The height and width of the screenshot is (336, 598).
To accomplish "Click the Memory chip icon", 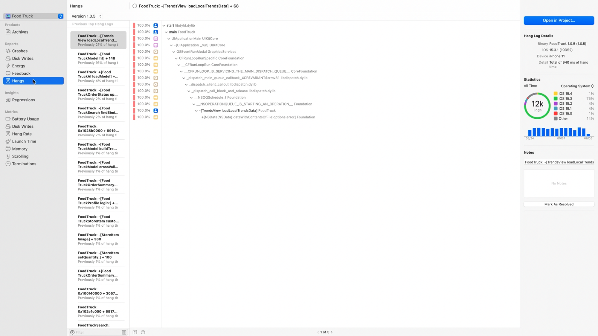I will tap(8, 149).
